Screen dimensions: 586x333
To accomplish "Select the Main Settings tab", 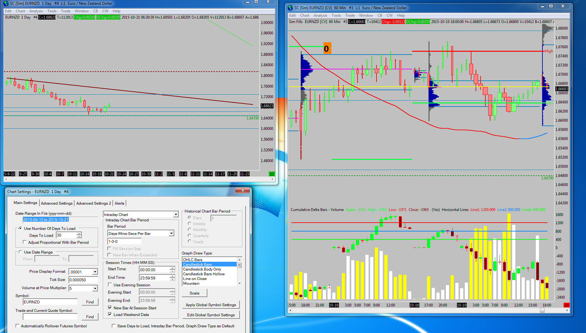I will 25,203.
